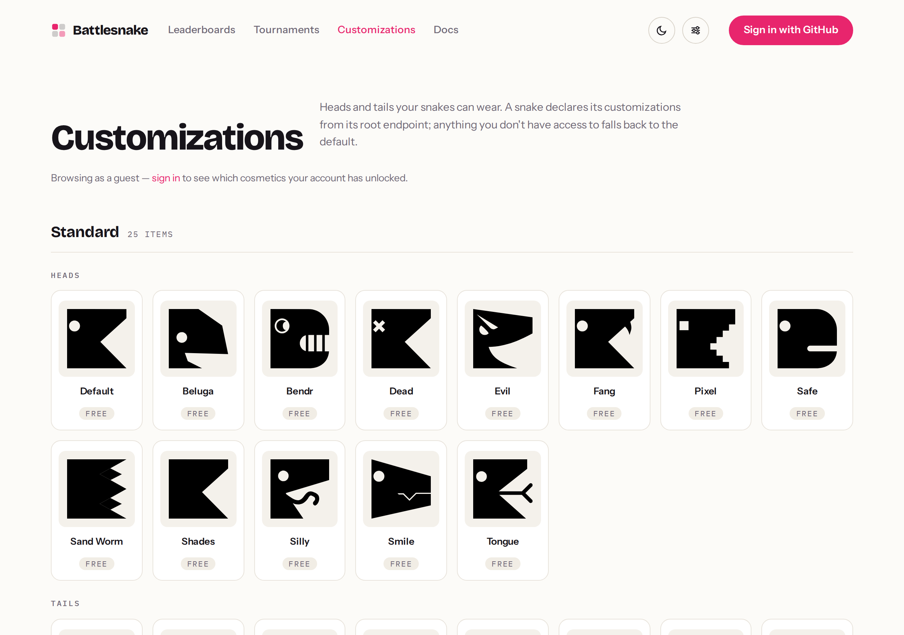904x635 pixels.
Task: Click the Silly card name label
Action: coord(300,542)
